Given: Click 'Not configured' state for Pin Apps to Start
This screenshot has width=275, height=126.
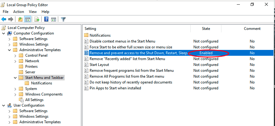Looking at the screenshot, I should point(206,88).
